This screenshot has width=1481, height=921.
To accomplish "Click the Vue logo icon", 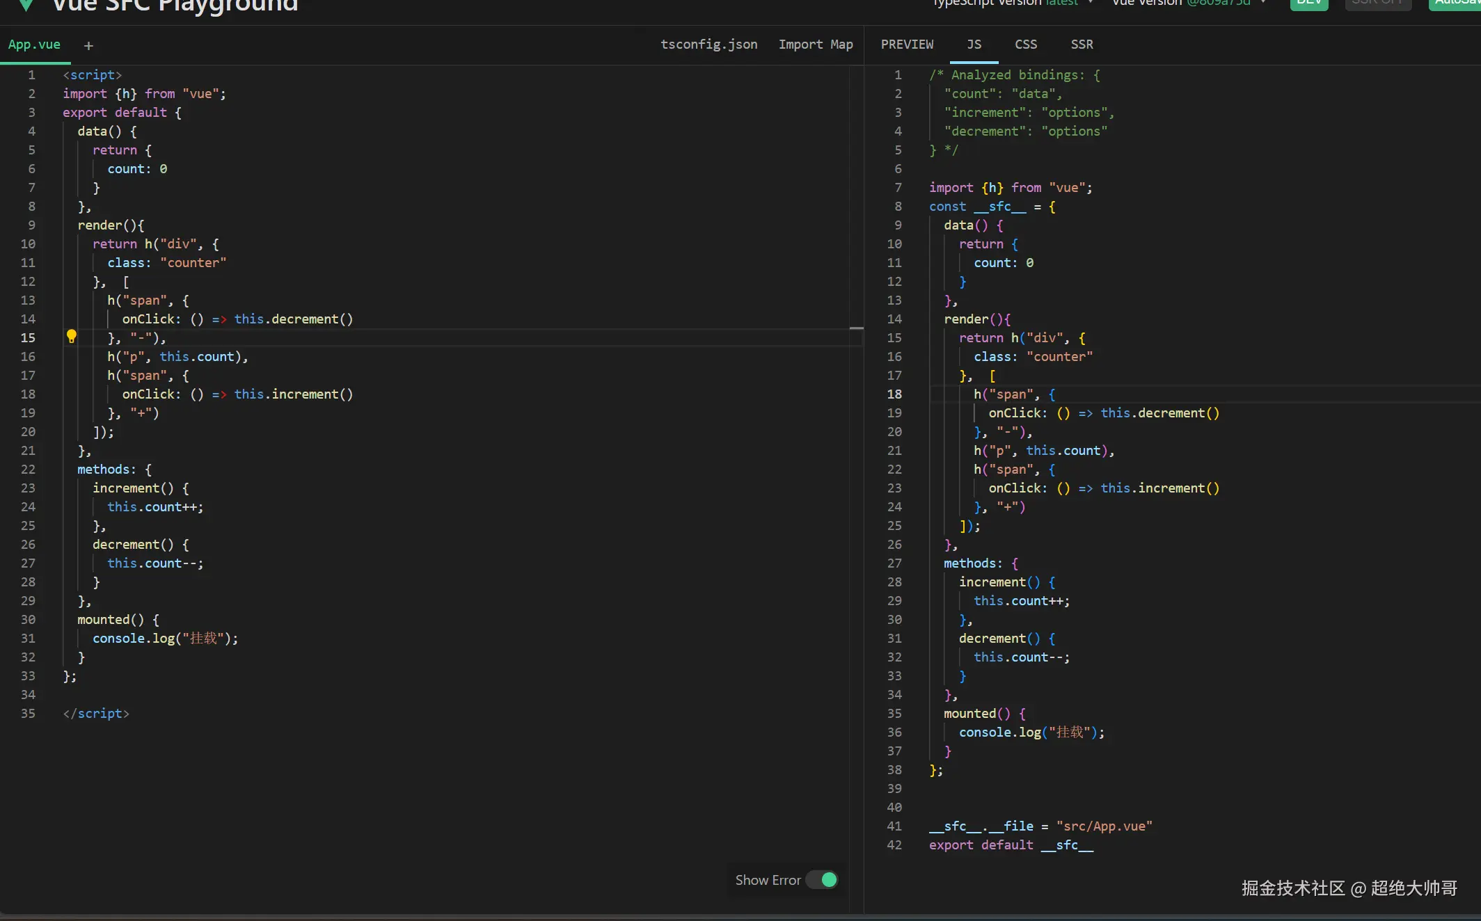I will pyautogui.click(x=26, y=6).
